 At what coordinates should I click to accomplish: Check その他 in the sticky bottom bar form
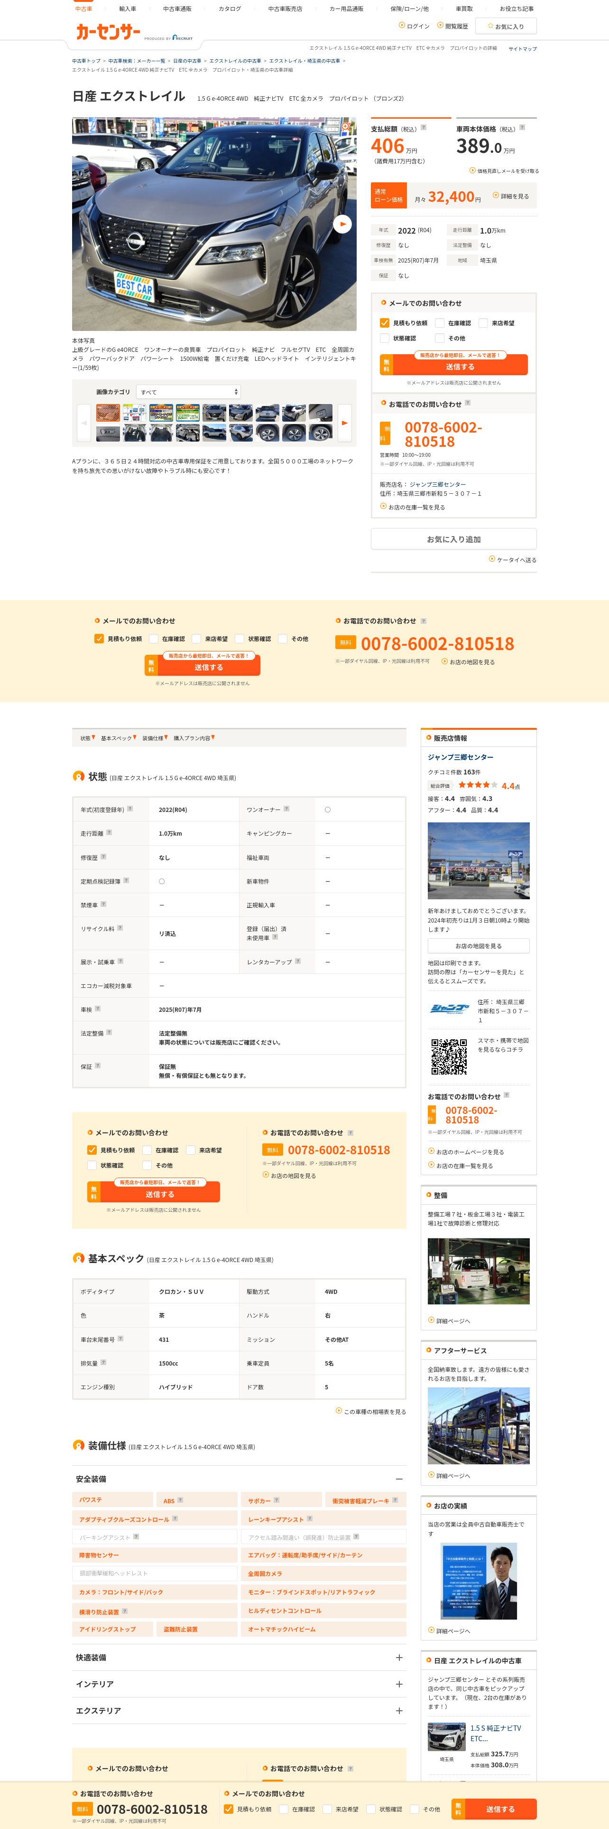click(415, 1809)
